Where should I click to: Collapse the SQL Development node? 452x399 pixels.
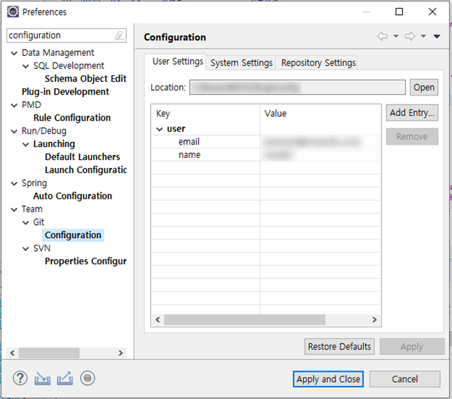[x=25, y=66]
